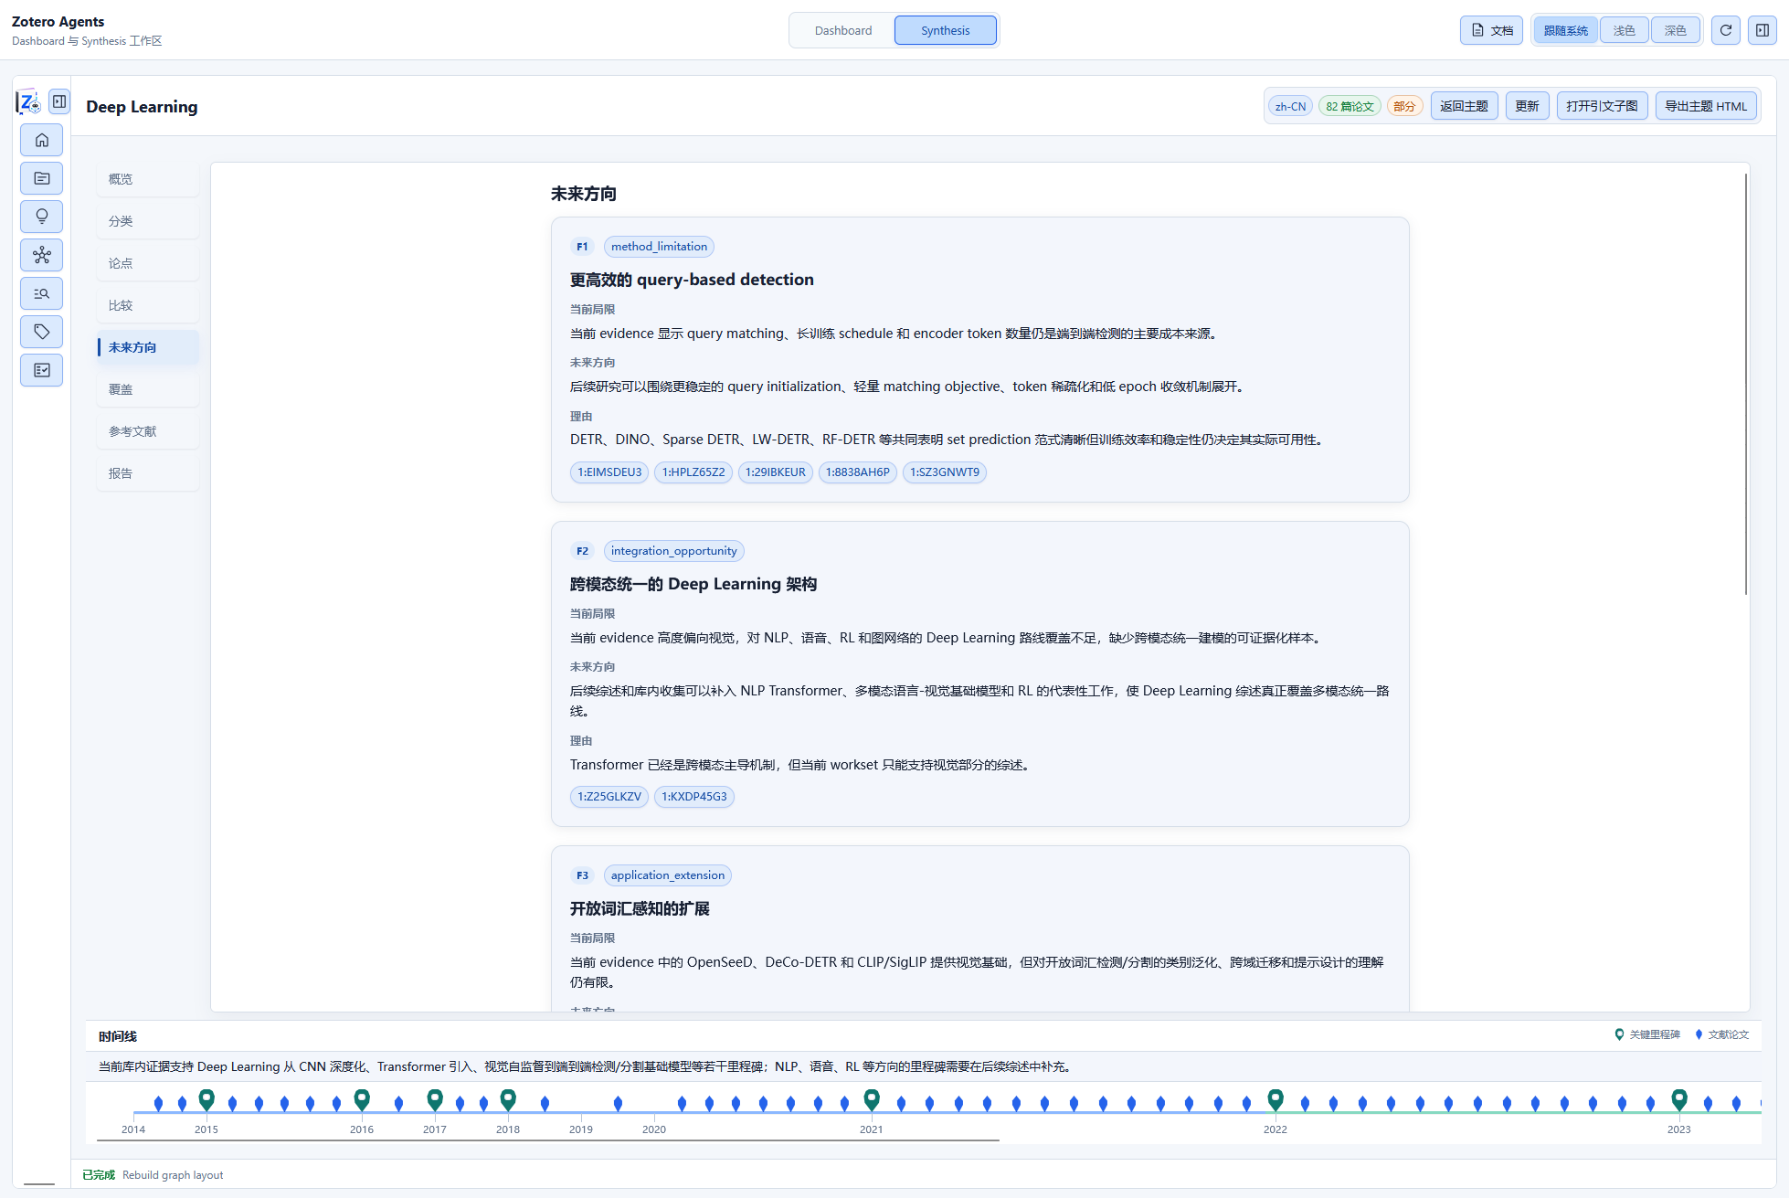
Task: Click the 已完成 status text
Action: click(99, 1175)
